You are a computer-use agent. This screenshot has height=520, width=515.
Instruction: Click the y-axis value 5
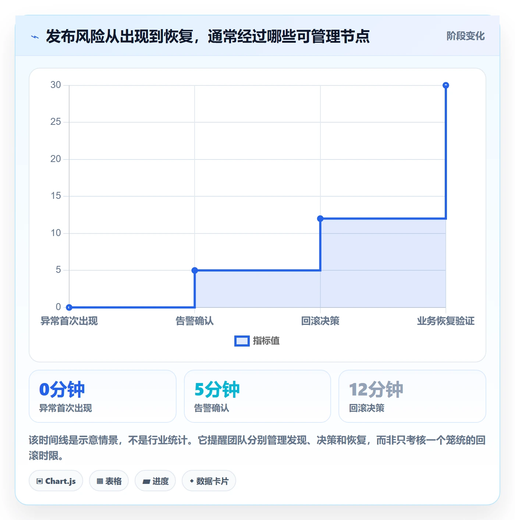click(58, 270)
